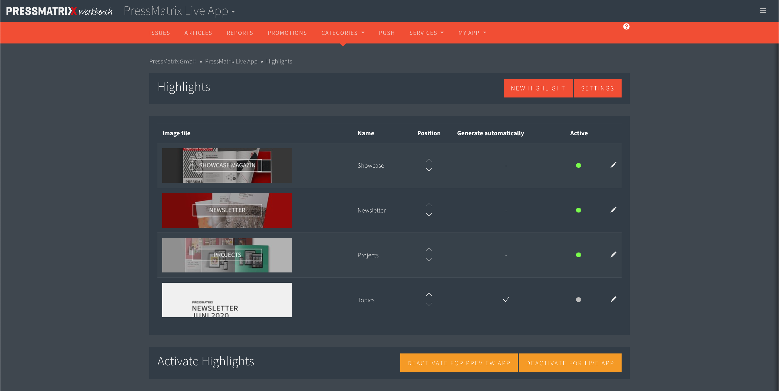Click Deactivate for Live App
This screenshot has width=779, height=391.
570,363
